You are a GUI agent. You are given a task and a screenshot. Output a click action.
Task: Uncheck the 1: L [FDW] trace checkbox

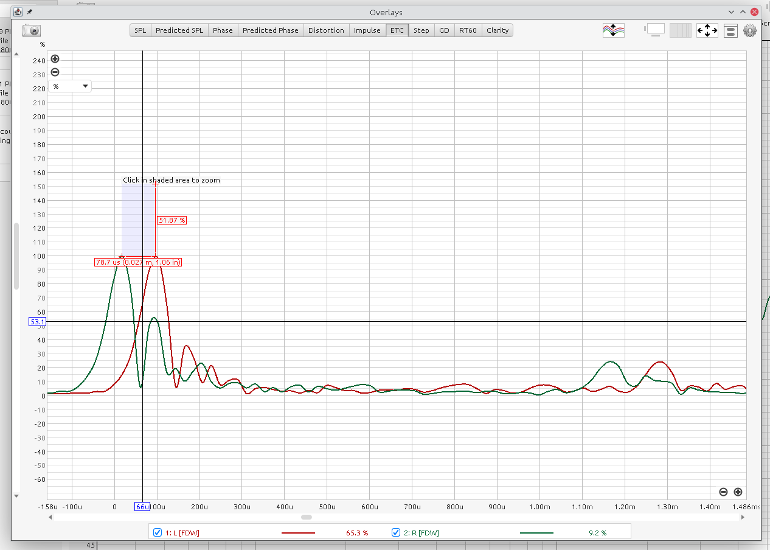click(x=158, y=532)
